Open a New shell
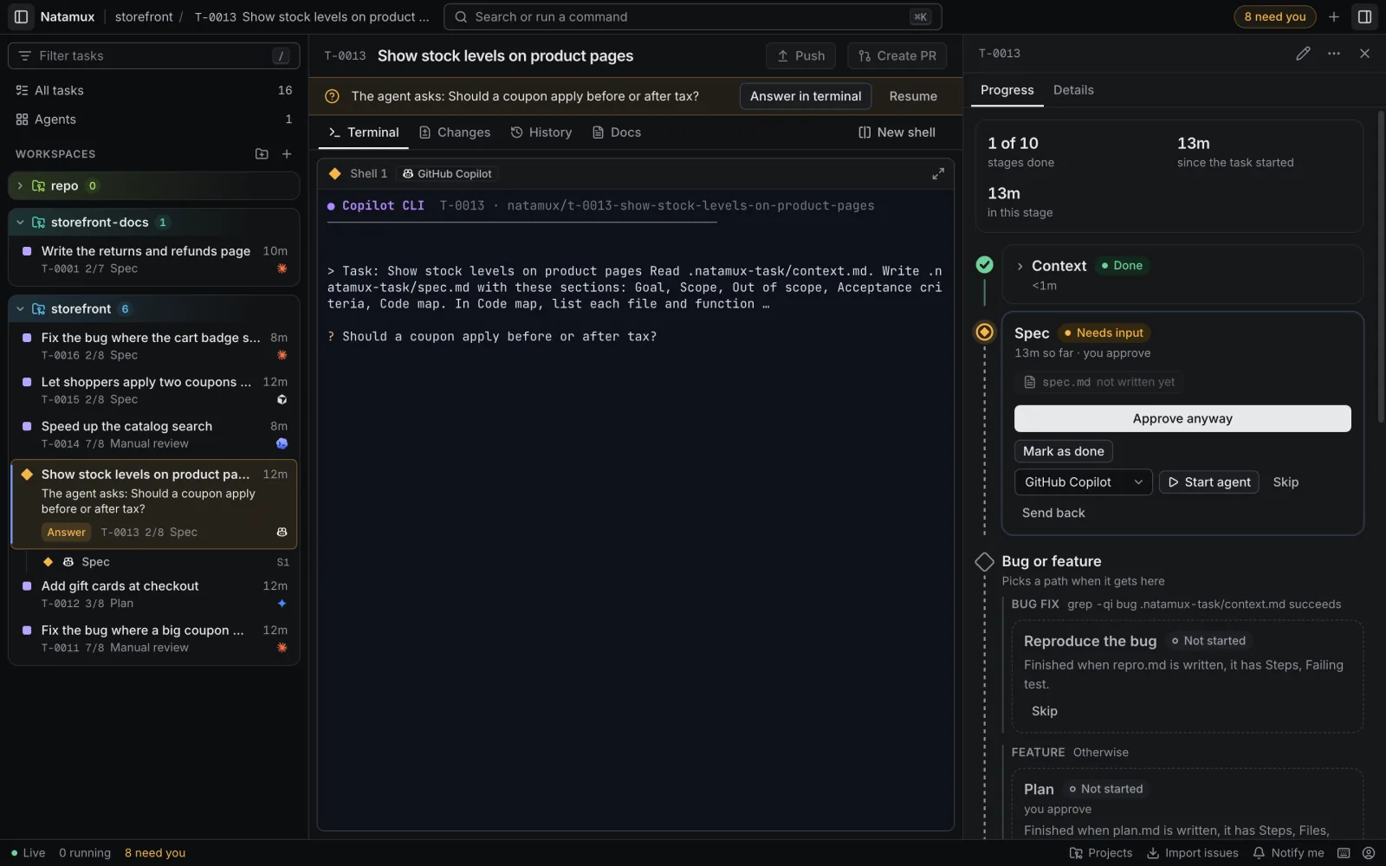Viewport: 1386px width, 866px height. coord(897,132)
